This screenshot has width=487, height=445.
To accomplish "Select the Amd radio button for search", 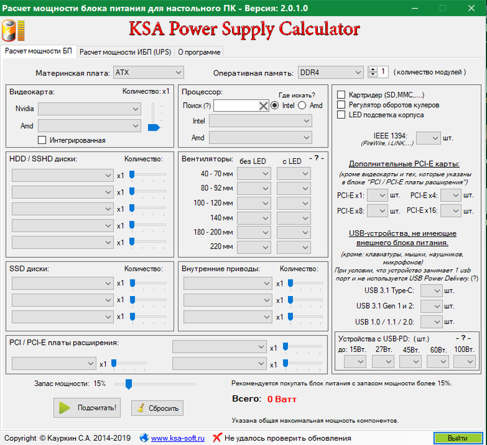I will (x=302, y=105).
